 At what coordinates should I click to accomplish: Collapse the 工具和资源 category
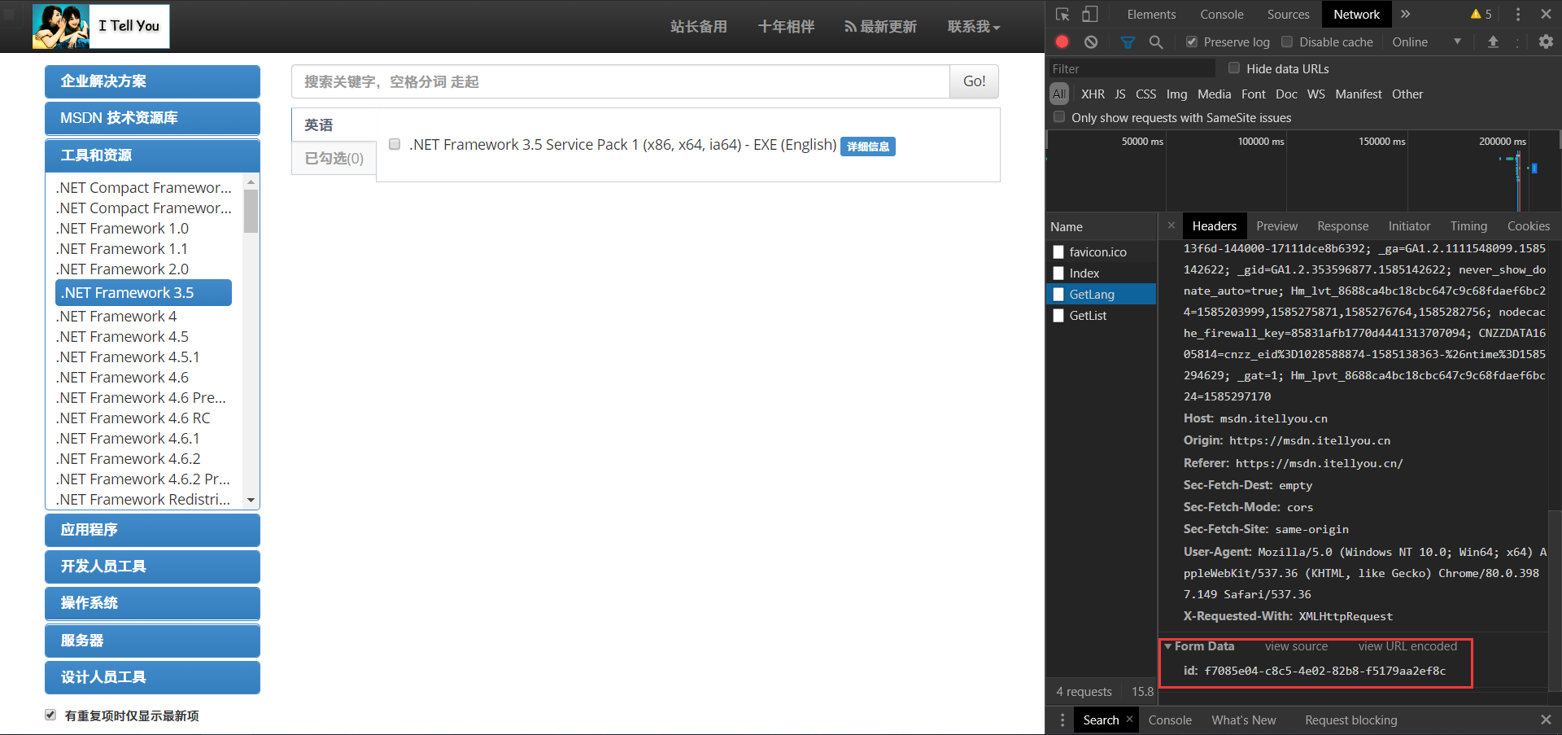tap(152, 155)
